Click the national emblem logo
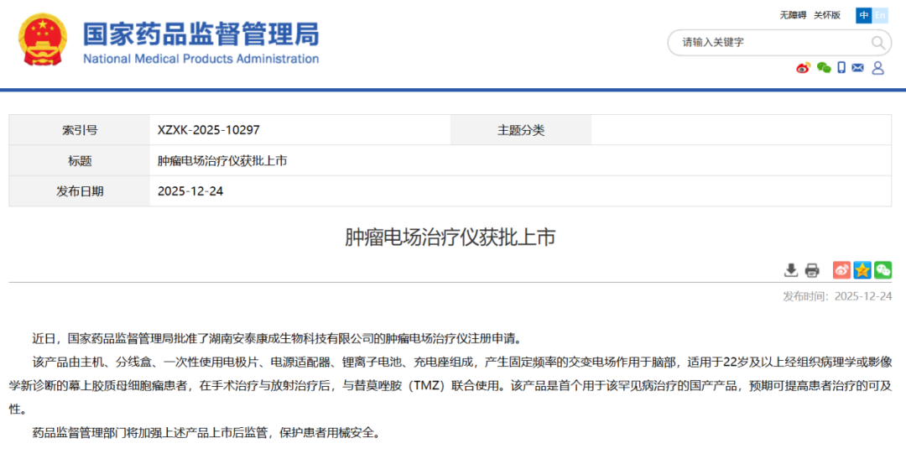 click(42, 39)
